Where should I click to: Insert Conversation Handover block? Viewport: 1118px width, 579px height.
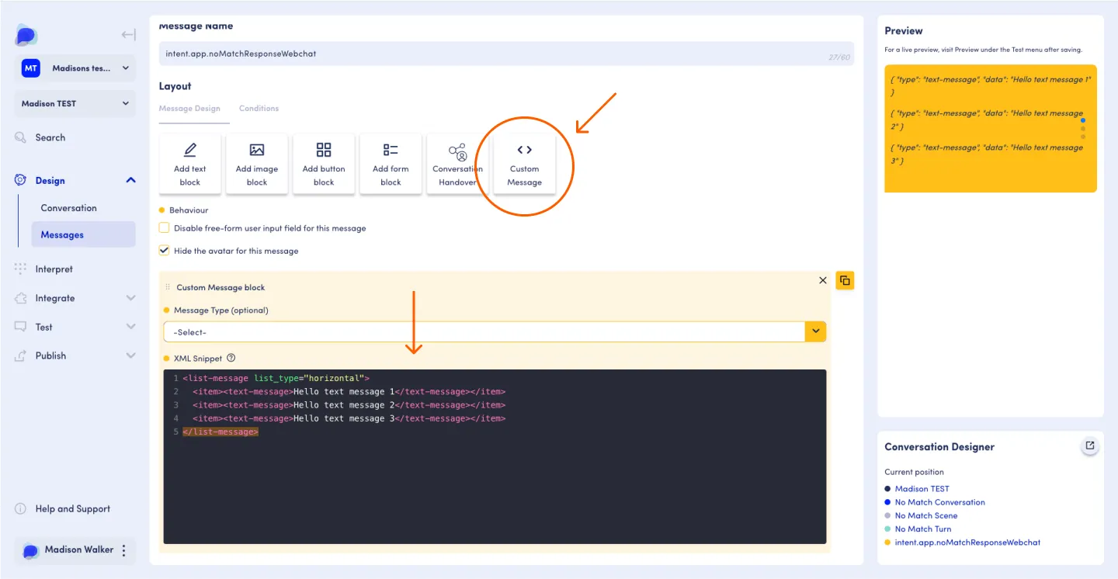point(458,164)
